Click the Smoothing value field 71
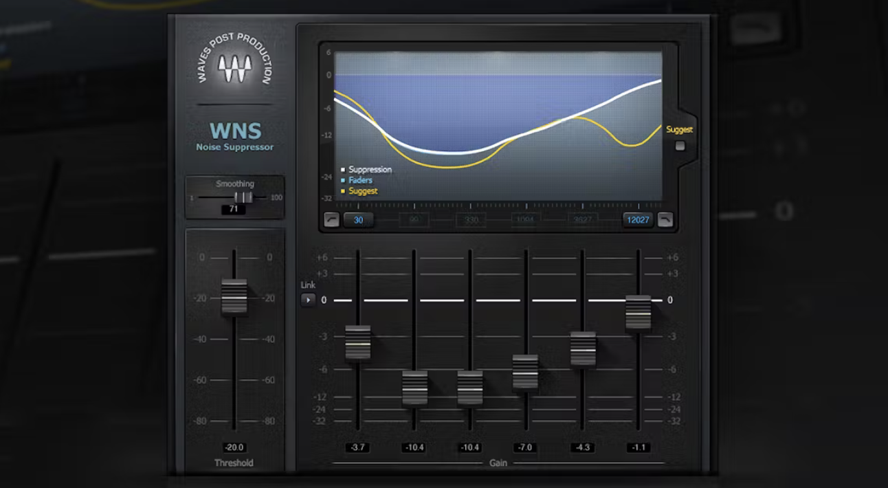 point(234,209)
